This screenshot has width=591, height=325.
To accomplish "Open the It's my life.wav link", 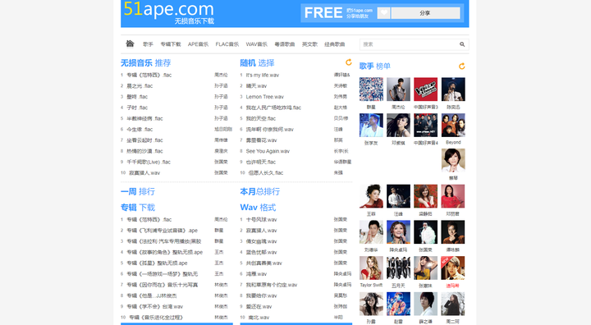I will 263,75.
